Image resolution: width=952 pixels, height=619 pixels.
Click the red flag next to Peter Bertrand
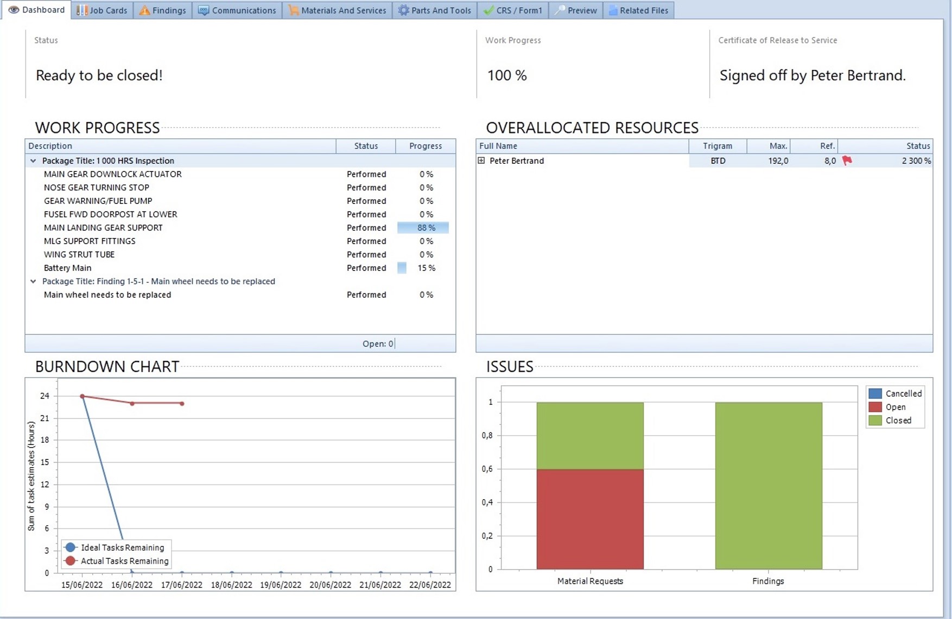[x=847, y=161]
